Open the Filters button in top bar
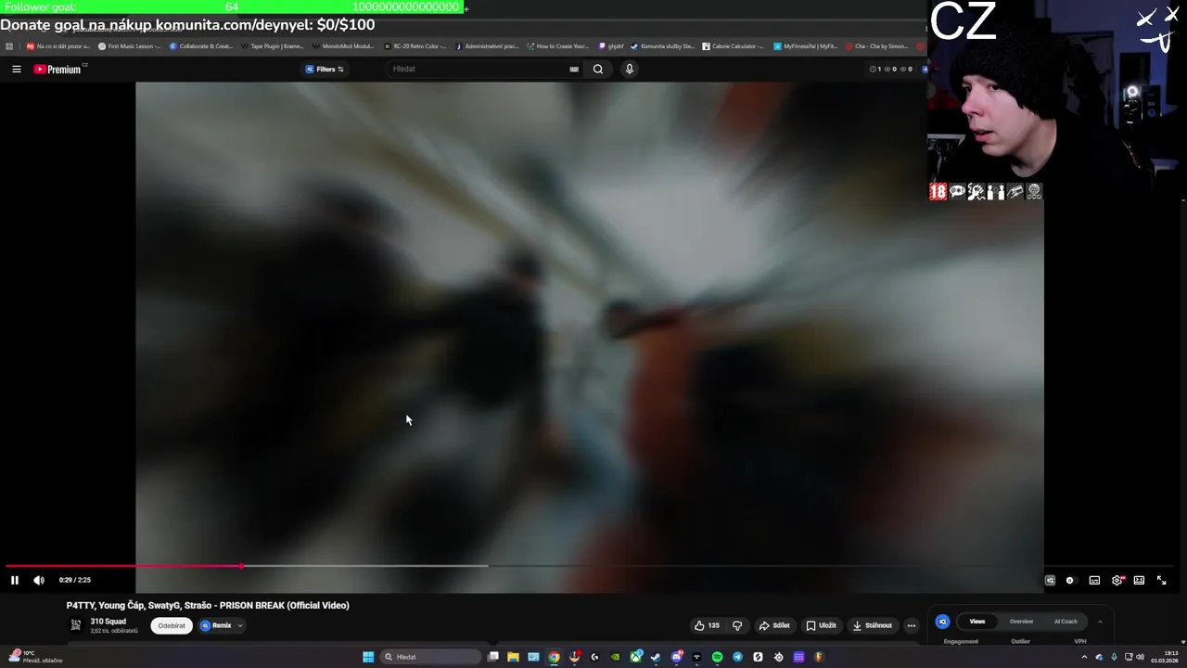 click(x=325, y=69)
